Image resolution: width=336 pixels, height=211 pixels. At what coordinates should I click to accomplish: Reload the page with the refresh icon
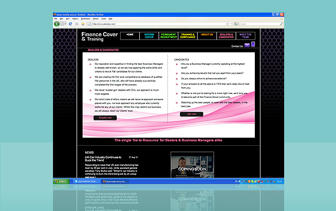point(70,24)
